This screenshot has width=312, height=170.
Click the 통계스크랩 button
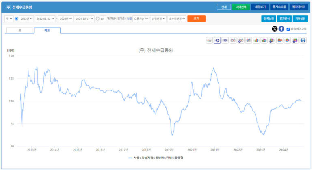point(279,7)
